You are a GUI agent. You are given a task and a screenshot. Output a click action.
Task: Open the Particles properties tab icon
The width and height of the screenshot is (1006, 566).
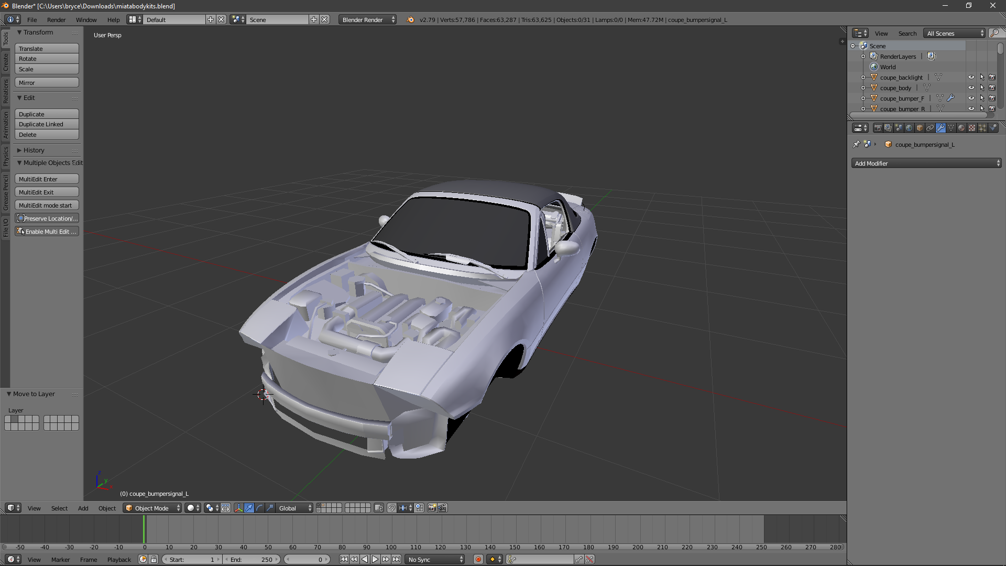(982, 128)
